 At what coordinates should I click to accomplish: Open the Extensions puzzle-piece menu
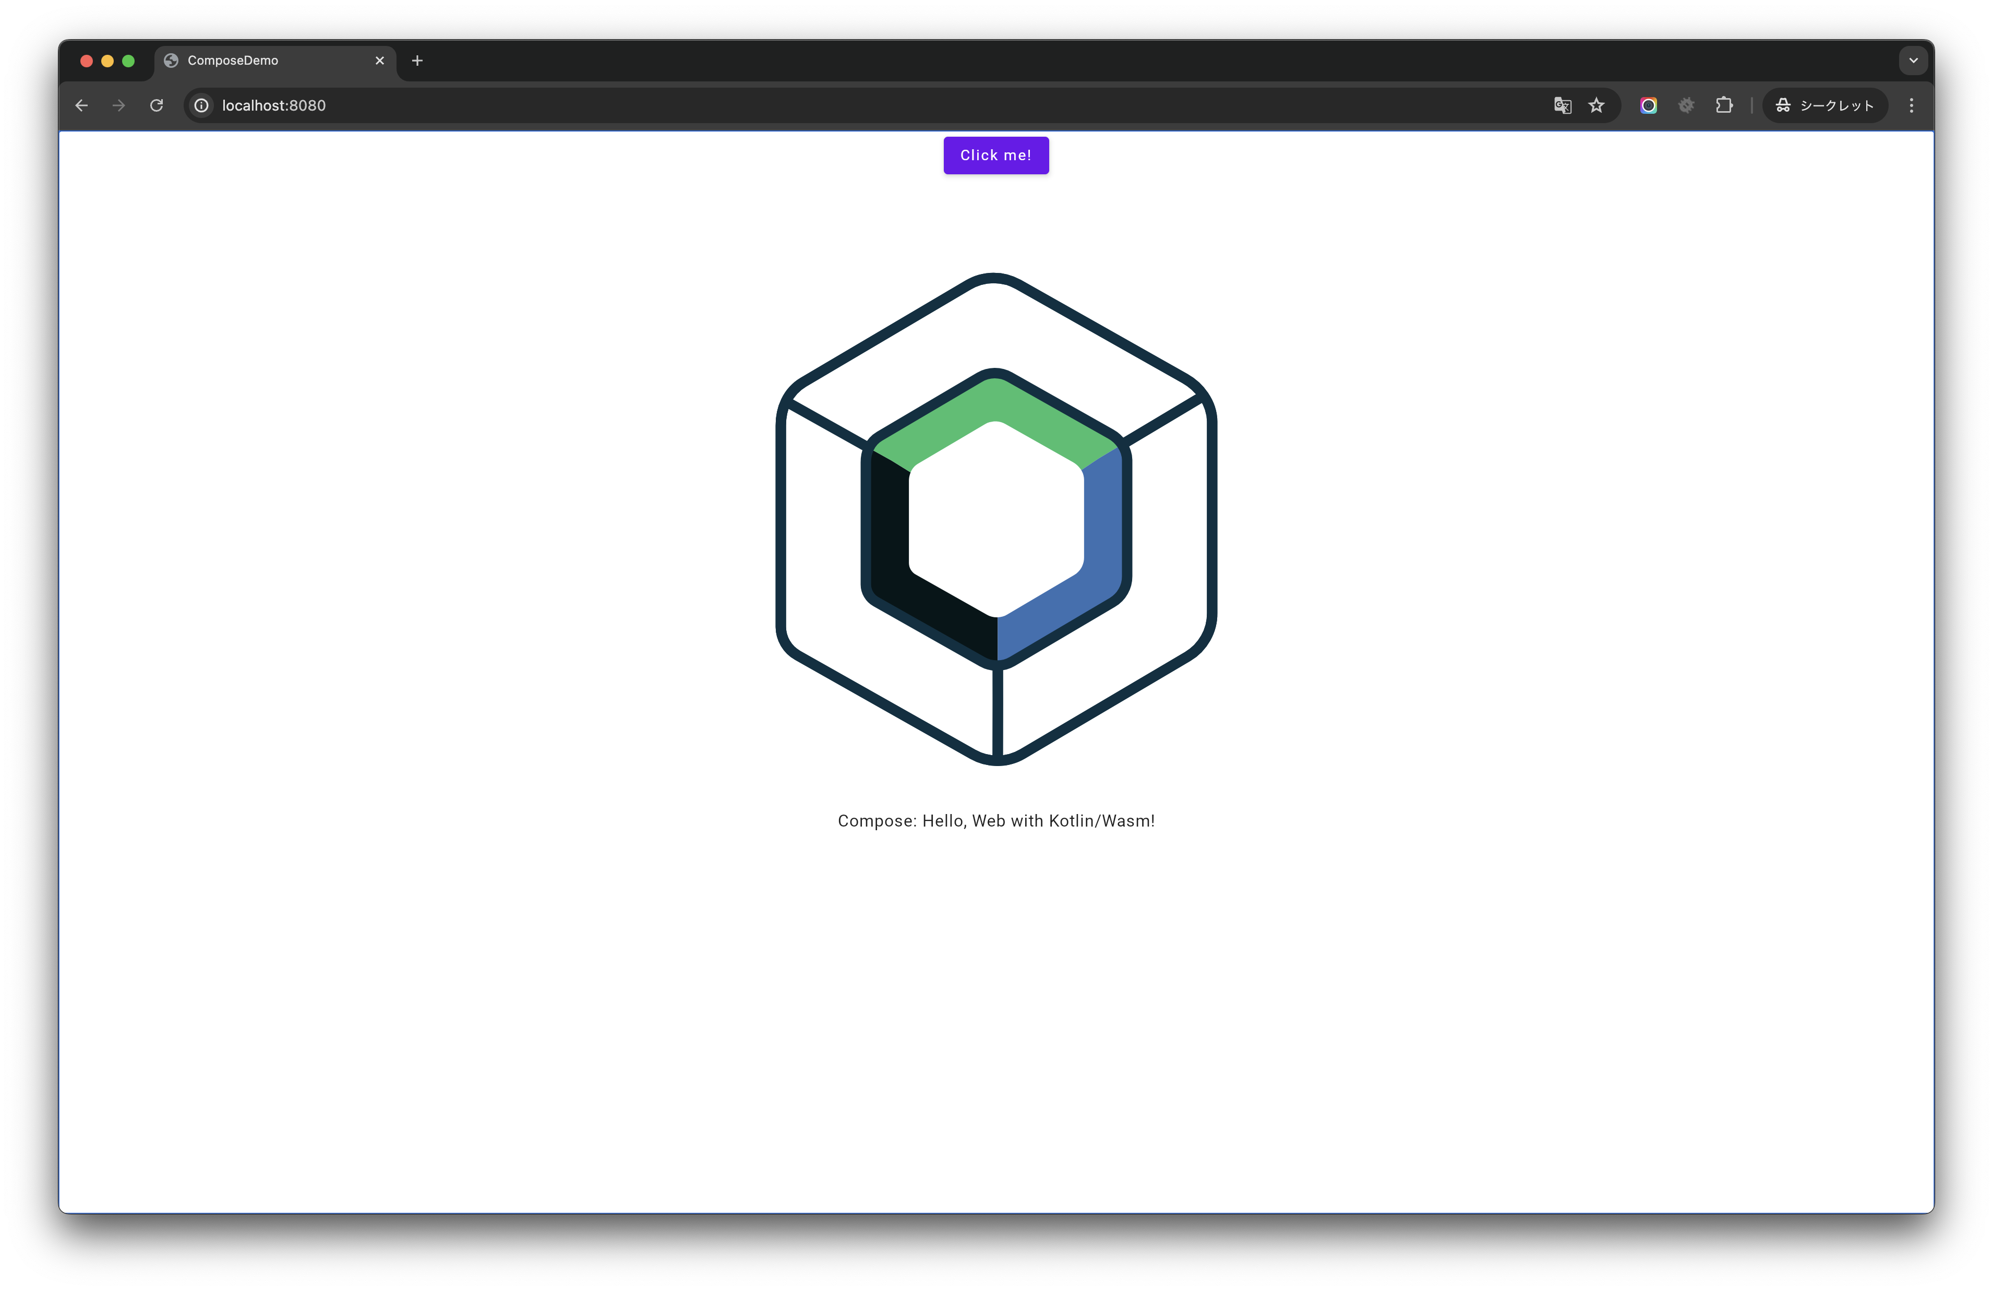(x=1724, y=105)
